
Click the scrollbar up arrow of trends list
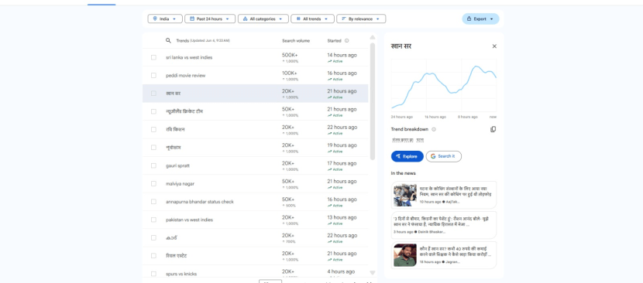click(x=373, y=37)
